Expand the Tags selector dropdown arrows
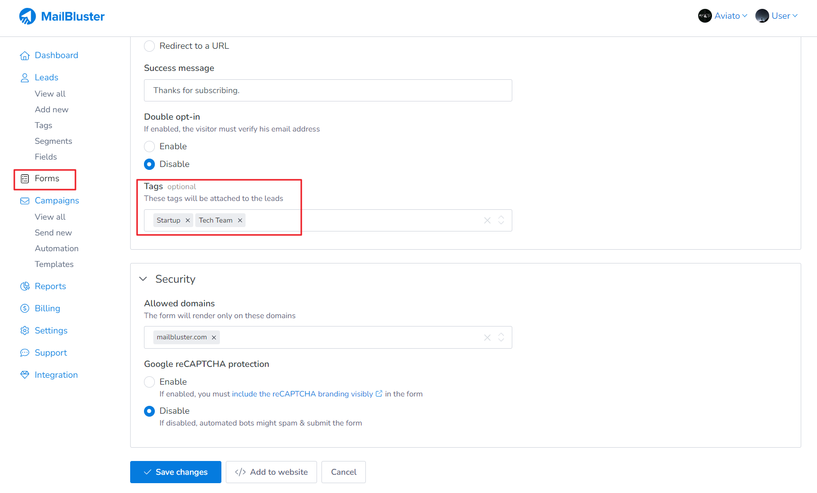The width and height of the screenshot is (817, 493). click(501, 220)
